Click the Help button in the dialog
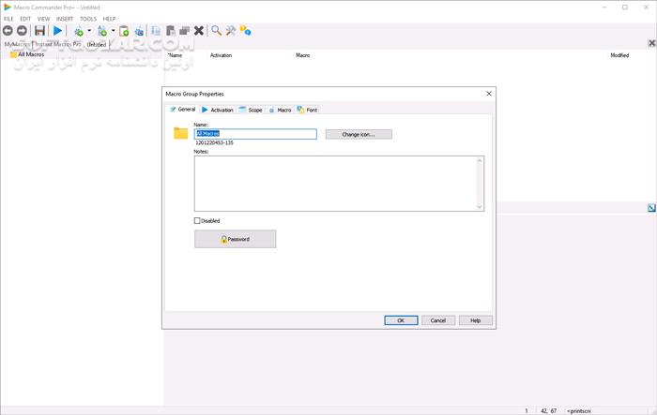 tap(476, 320)
